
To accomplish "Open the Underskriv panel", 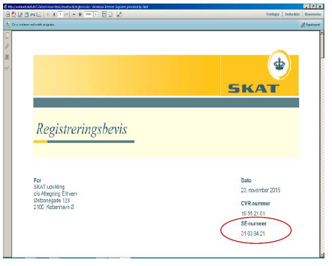I will point(292,14).
